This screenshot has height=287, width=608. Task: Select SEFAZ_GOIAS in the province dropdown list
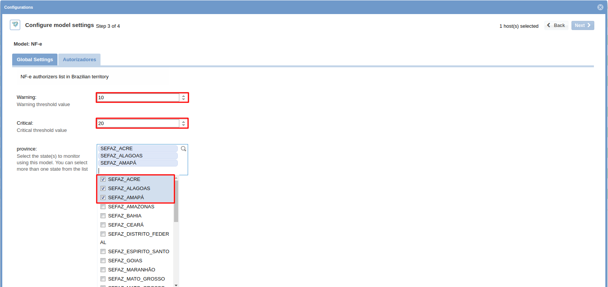tap(125, 261)
